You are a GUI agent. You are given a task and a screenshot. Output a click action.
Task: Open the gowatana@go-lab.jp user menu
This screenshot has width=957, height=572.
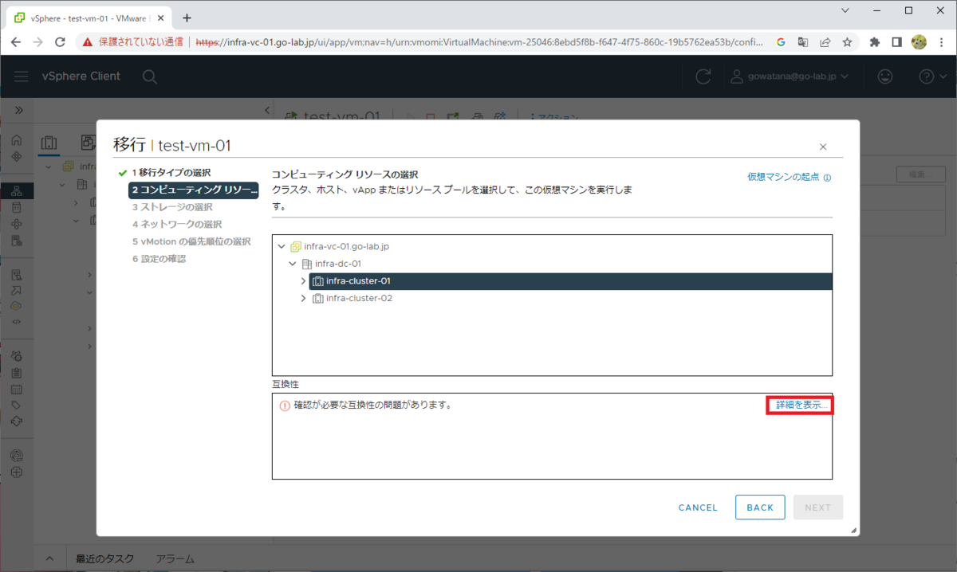click(x=790, y=76)
